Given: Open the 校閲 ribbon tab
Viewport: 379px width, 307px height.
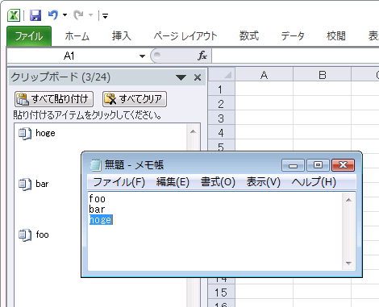Looking at the screenshot, I should (336, 36).
